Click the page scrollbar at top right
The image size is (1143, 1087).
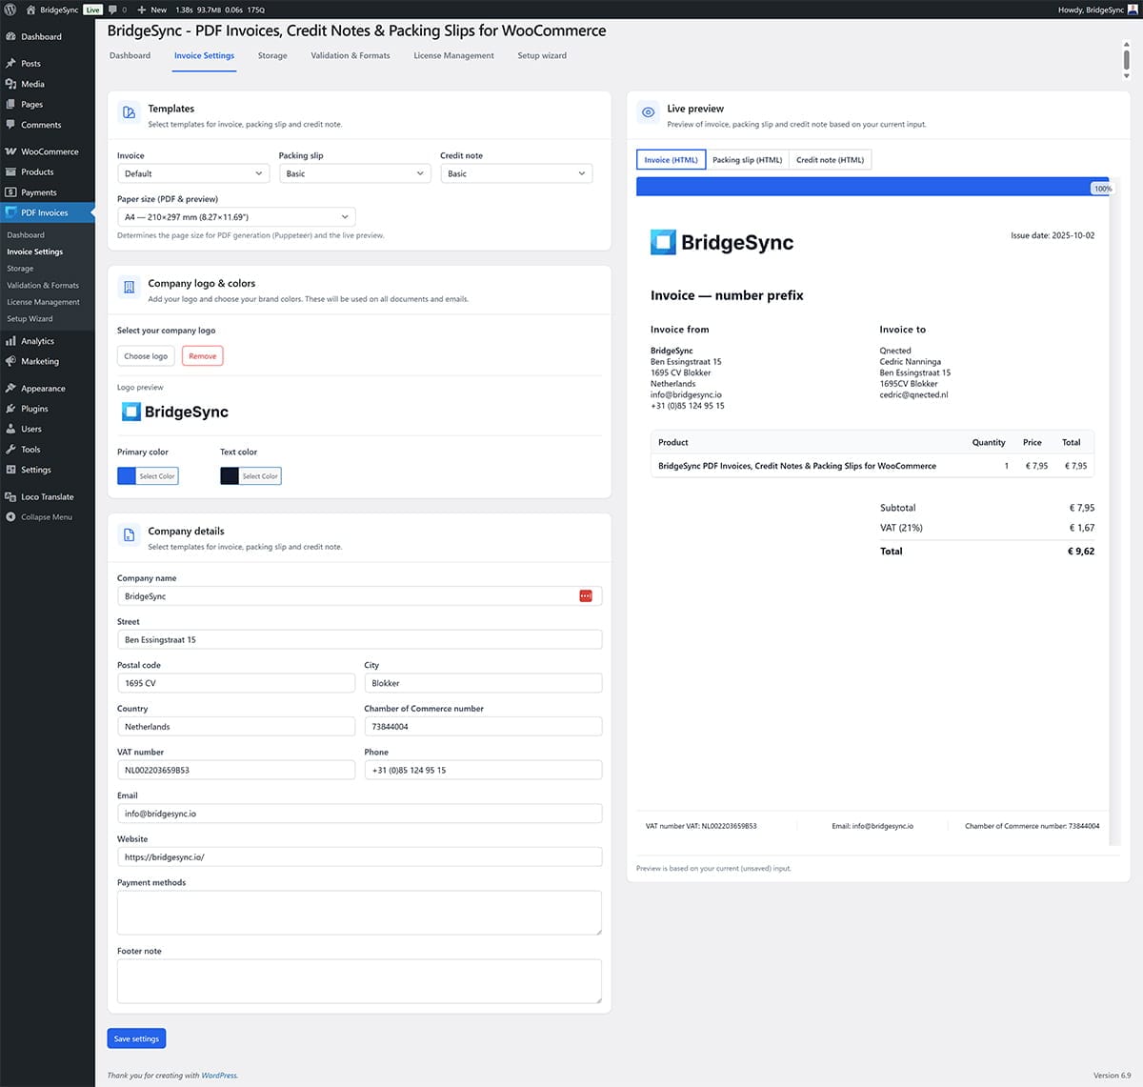pyautogui.click(x=1127, y=59)
